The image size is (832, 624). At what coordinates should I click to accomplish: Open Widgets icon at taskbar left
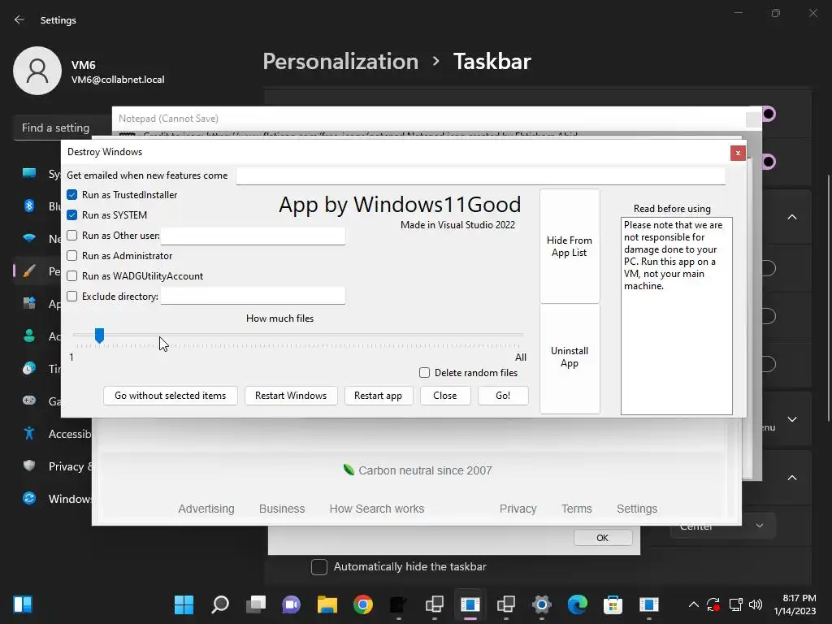[x=22, y=604]
